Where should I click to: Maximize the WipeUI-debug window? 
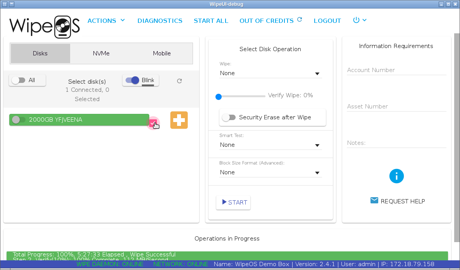[448, 4]
